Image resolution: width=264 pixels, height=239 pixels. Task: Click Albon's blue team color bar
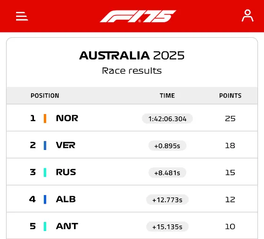(45, 199)
